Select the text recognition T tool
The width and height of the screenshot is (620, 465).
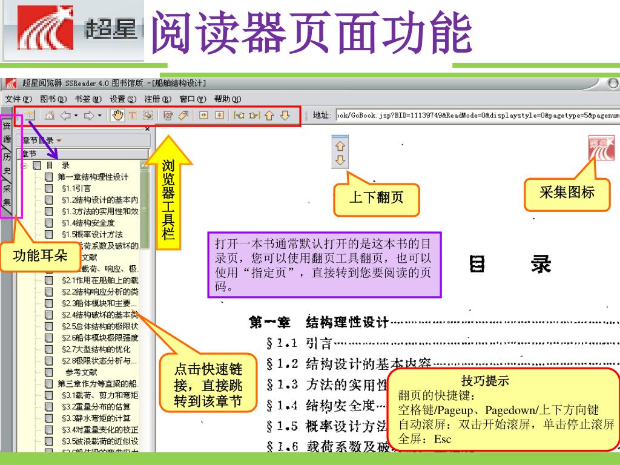[x=133, y=116]
